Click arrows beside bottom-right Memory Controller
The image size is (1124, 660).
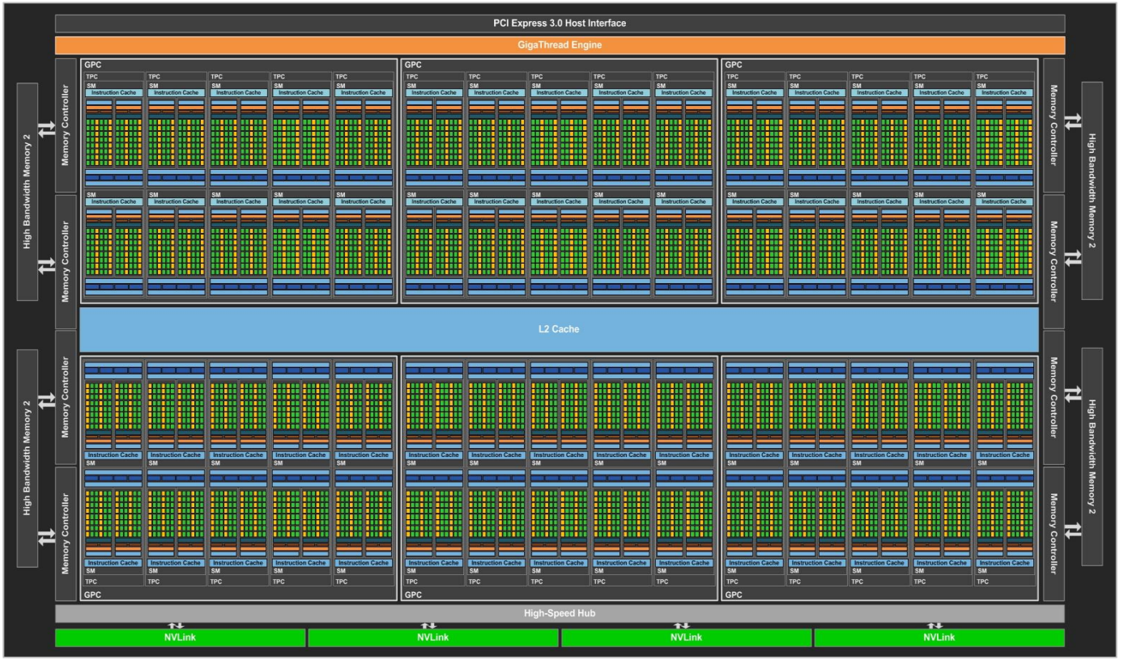pos(1073,531)
